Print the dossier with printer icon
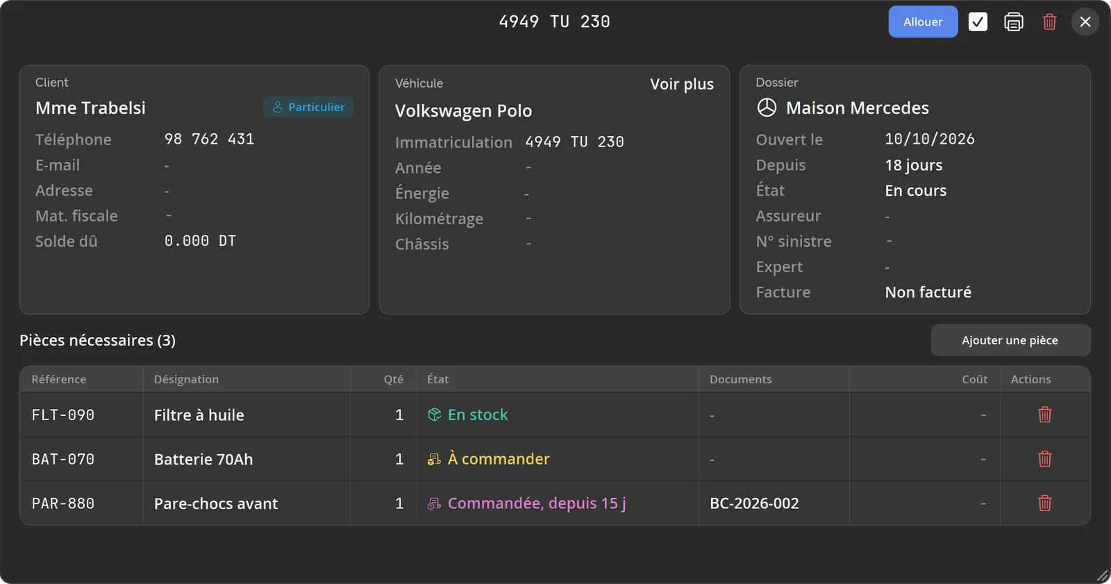The width and height of the screenshot is (1111, 584). point(1014,22)
